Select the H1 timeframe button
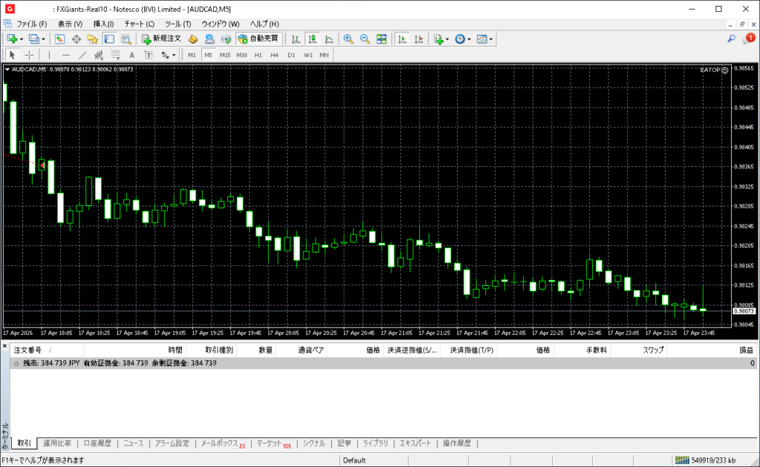This screenshot has height=467, width=760. pyautogui.click(x=258, y=55)
